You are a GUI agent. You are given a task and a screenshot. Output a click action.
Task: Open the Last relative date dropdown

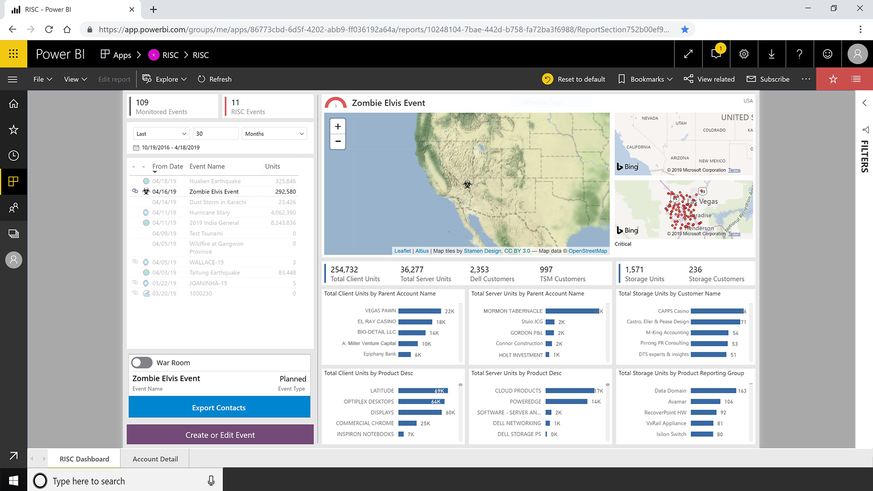[x=161, y=134]
